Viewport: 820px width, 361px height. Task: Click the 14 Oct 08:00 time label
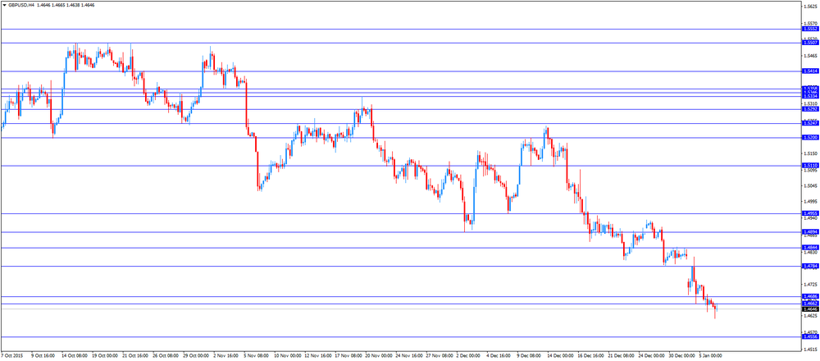pyautogui.click(x=74, y=355)
